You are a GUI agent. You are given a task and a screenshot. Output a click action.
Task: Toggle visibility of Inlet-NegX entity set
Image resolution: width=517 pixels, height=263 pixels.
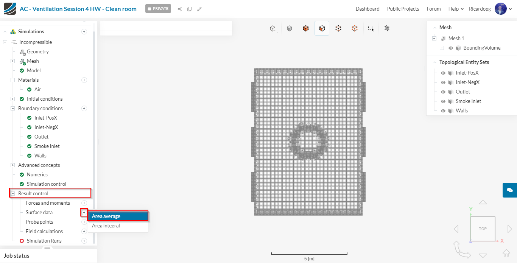pos(443,82)
